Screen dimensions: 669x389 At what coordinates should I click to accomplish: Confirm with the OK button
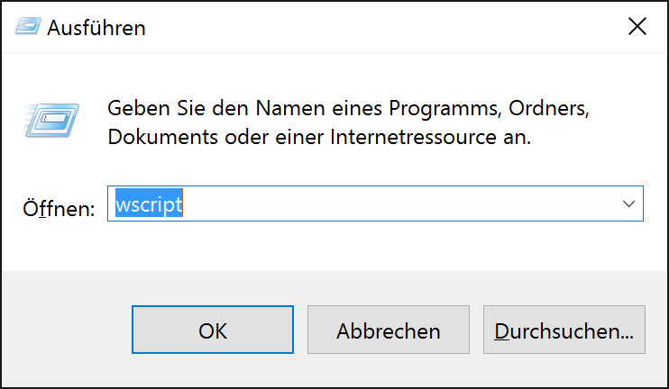coord(213,330)
